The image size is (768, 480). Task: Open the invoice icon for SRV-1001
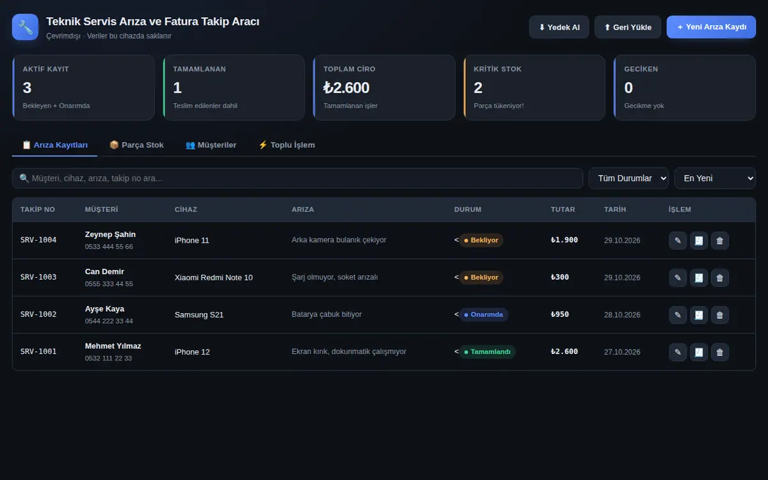[699, 352]
